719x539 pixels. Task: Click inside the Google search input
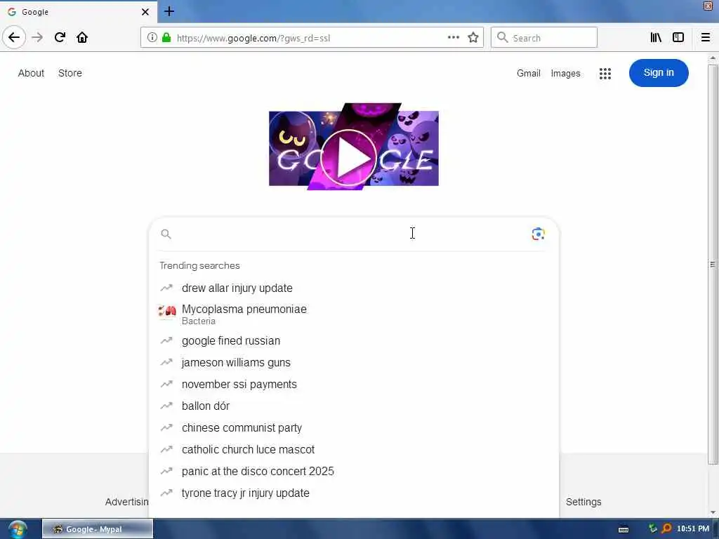click(x=348, y=234)
